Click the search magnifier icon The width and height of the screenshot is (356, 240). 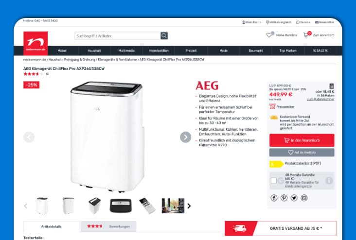[x=164, y=35]
